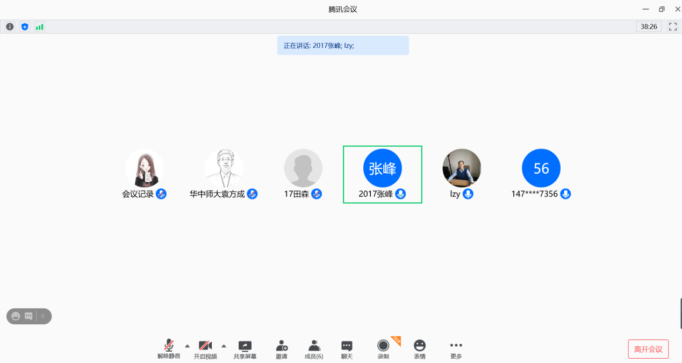
Task: Expand video options arrow beside 开启视频
Action: click(224, 345)
